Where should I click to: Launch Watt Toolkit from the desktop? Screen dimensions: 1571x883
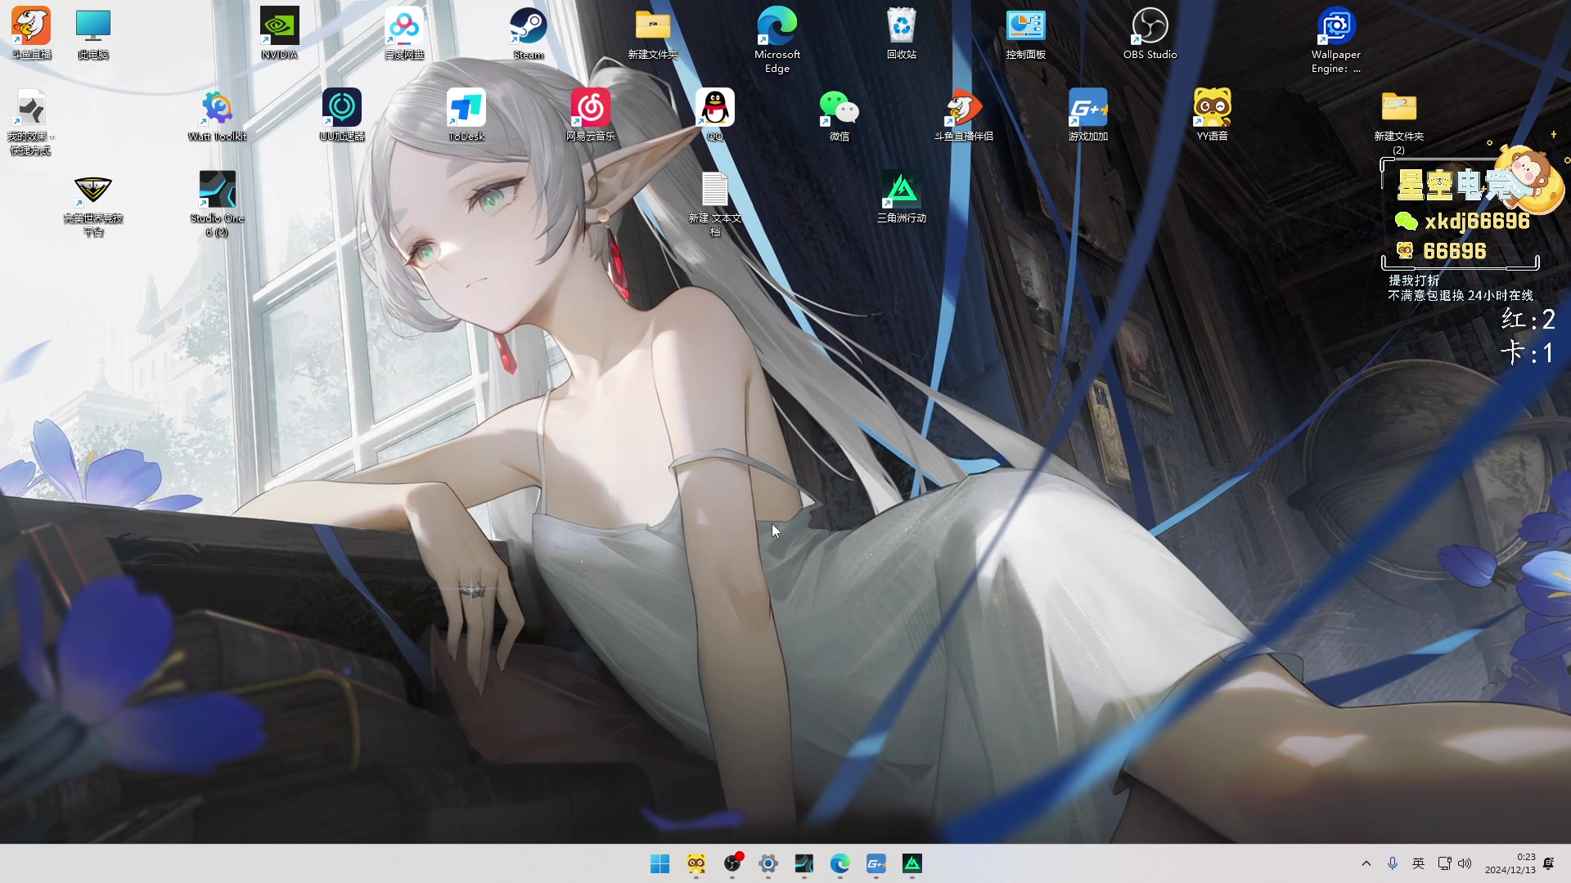point(218,114)
